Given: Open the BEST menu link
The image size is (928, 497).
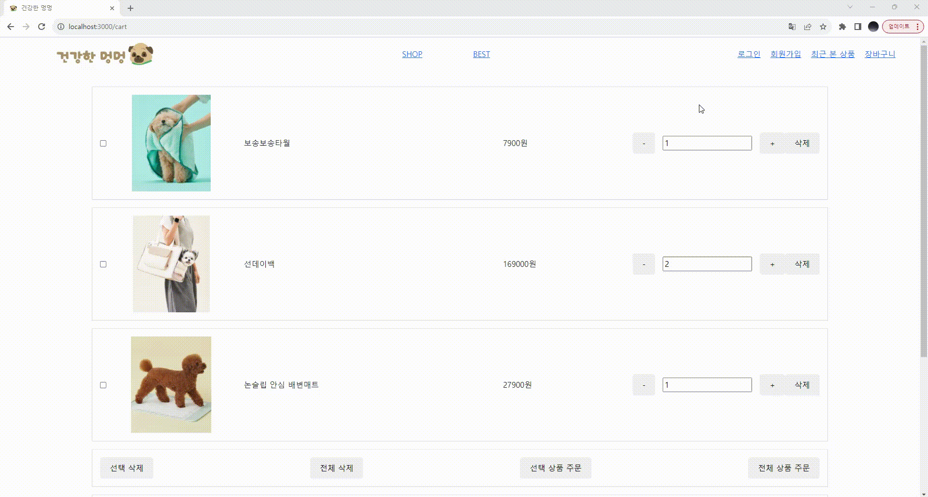Looking at the screenshot, I should click(481, 54).
